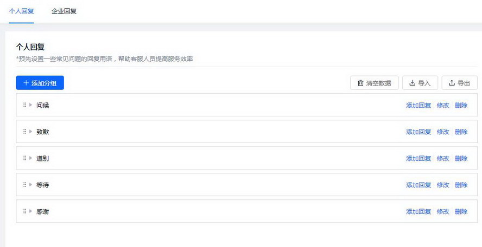Expand the 感谢 group triangle

[x=31, y=211]
